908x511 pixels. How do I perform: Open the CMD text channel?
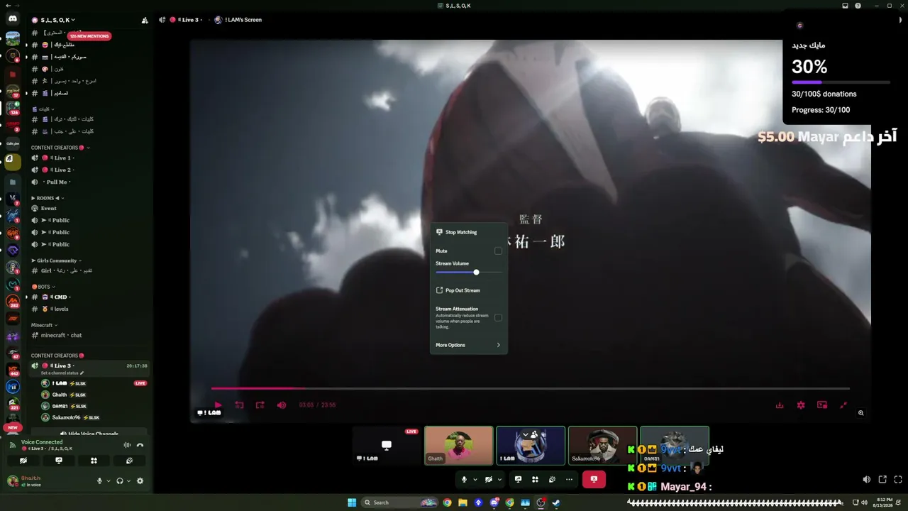coord(88,297)
